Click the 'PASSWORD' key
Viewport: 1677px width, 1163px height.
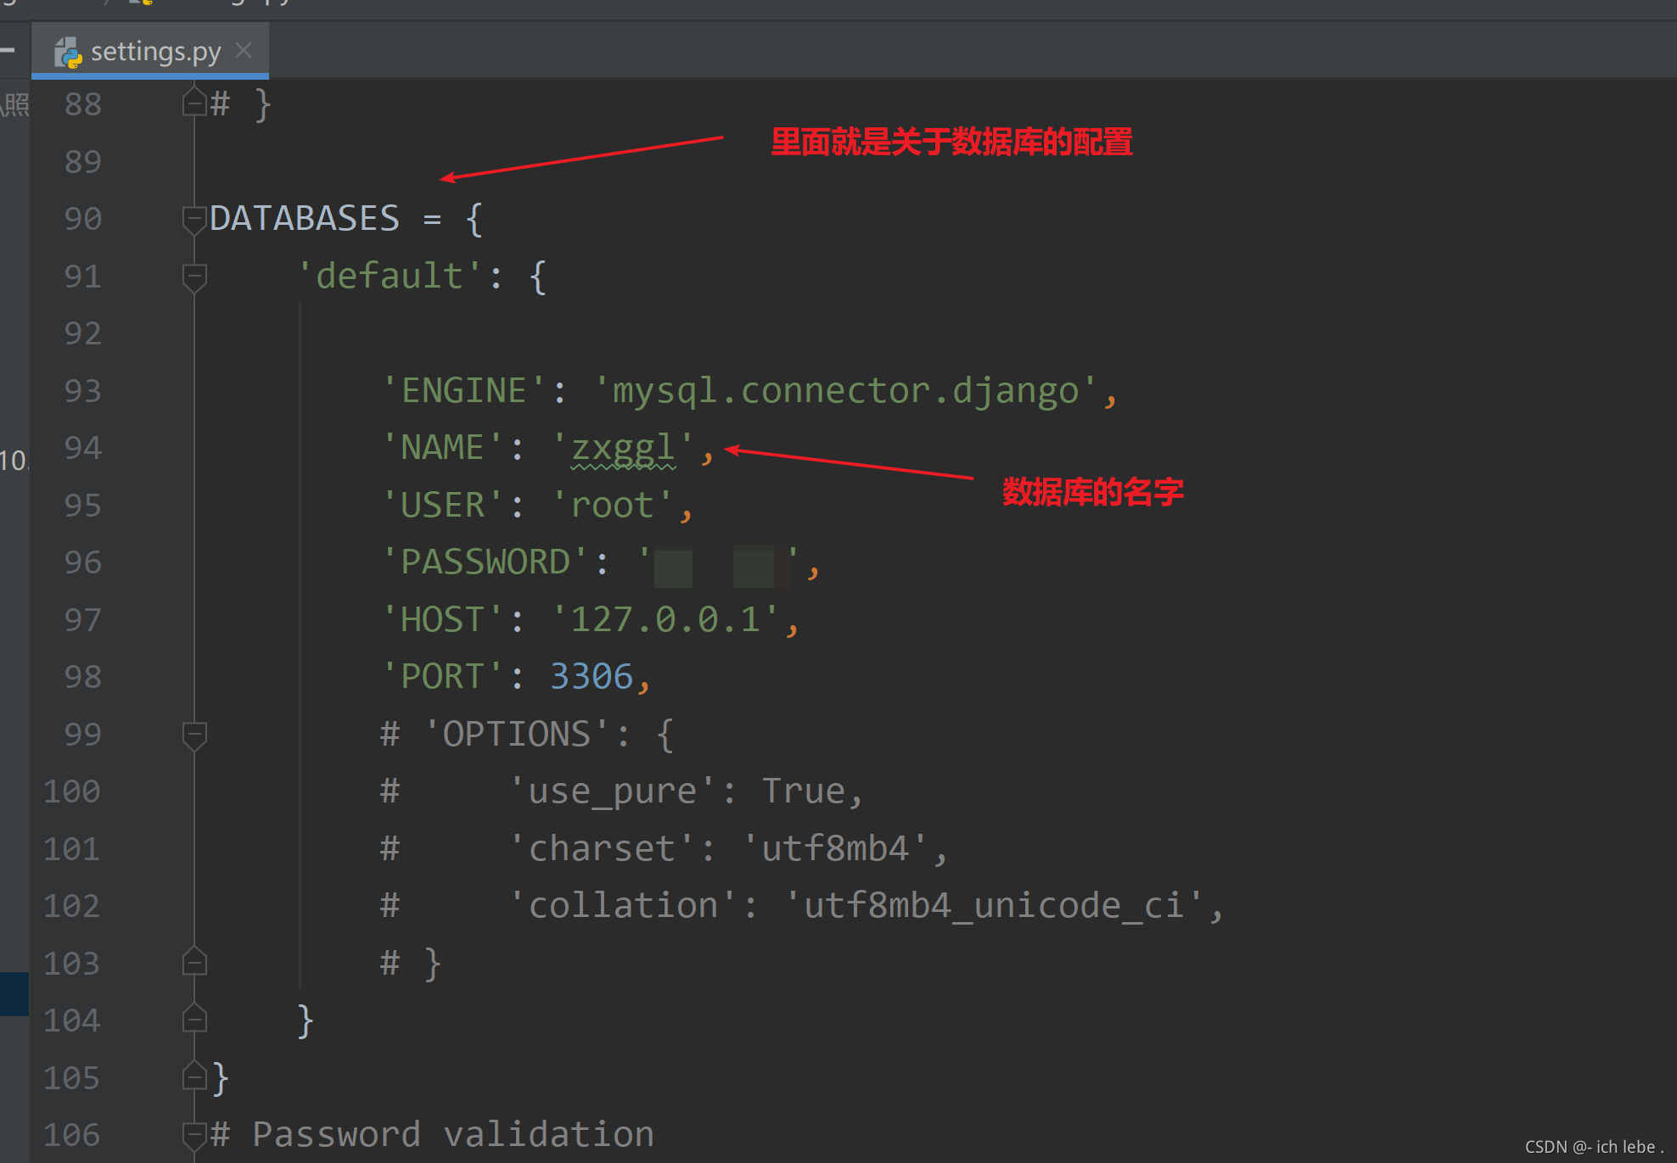[x=485, y=562]
